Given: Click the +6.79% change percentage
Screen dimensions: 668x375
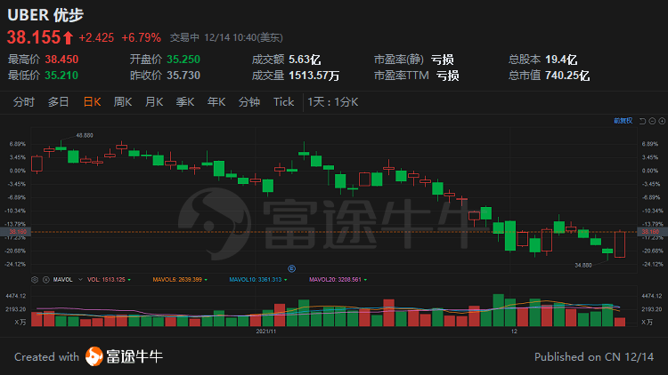Looking at the screenshot, I should tap(141, 38).
